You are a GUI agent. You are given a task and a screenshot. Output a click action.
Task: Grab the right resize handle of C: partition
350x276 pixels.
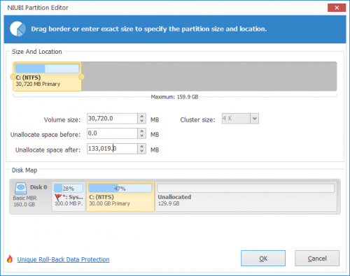tap(81, 77)
